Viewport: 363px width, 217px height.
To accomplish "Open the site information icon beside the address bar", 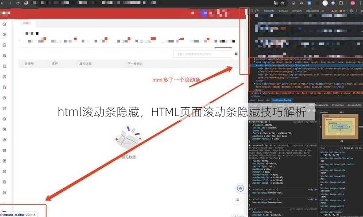I will pyautogui.click(x=27, y=3).
